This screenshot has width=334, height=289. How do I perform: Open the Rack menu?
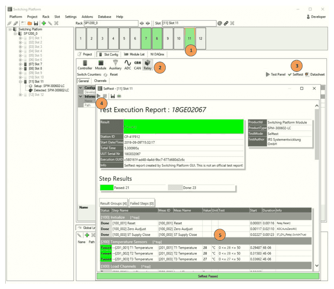[x=46, y=16]
